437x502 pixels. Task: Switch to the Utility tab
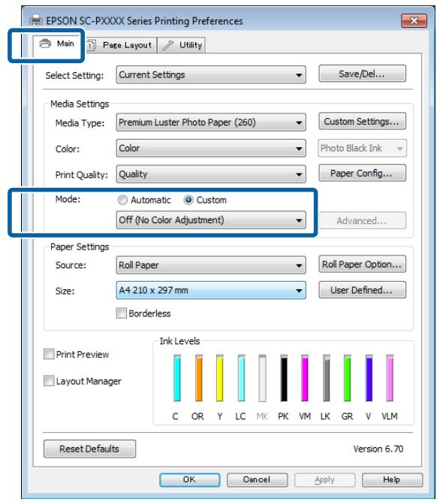tap(182, 45)
